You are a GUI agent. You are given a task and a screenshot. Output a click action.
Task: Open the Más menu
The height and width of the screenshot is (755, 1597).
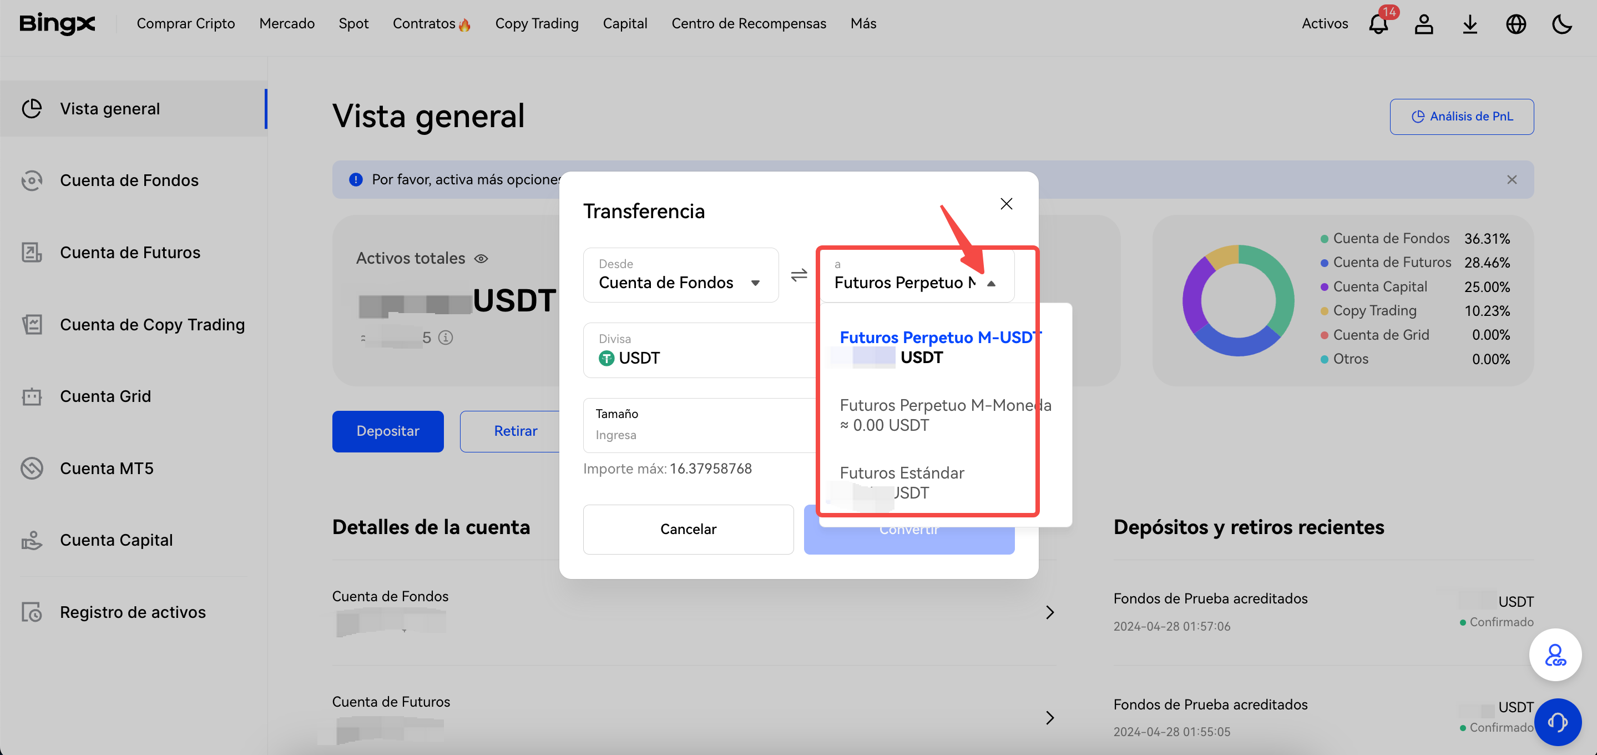coord(863,23)
